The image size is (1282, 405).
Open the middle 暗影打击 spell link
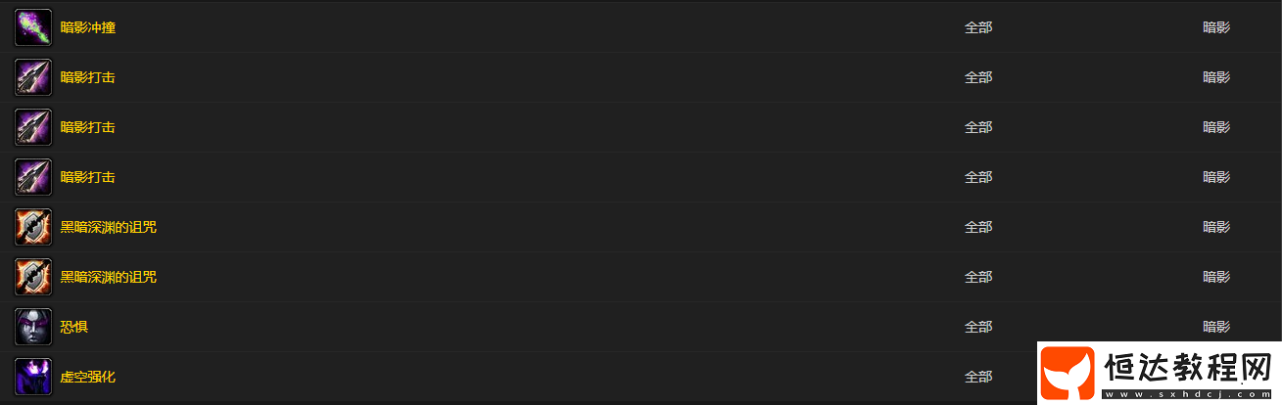coord(88,127)
